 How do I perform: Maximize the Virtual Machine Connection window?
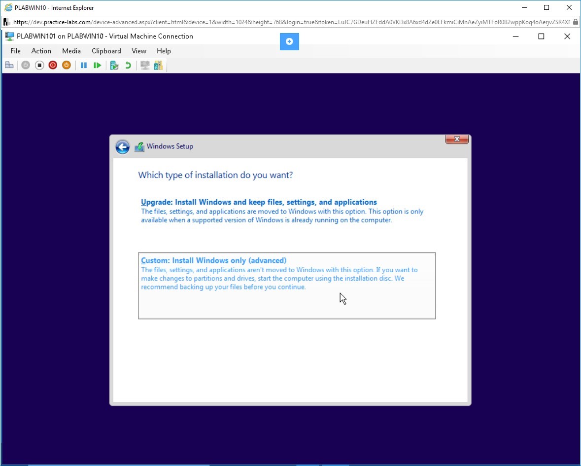pyautogui.click(x=542, y=36)
